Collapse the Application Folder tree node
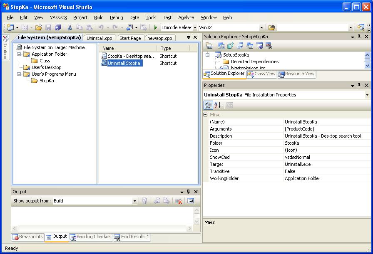The height and width of the screenshot is (254, 373). pos(19,54)
